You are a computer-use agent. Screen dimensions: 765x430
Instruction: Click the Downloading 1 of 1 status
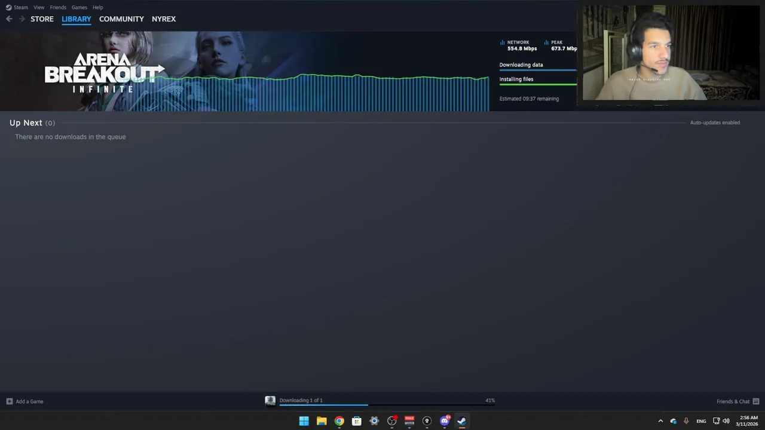(301, 400)
